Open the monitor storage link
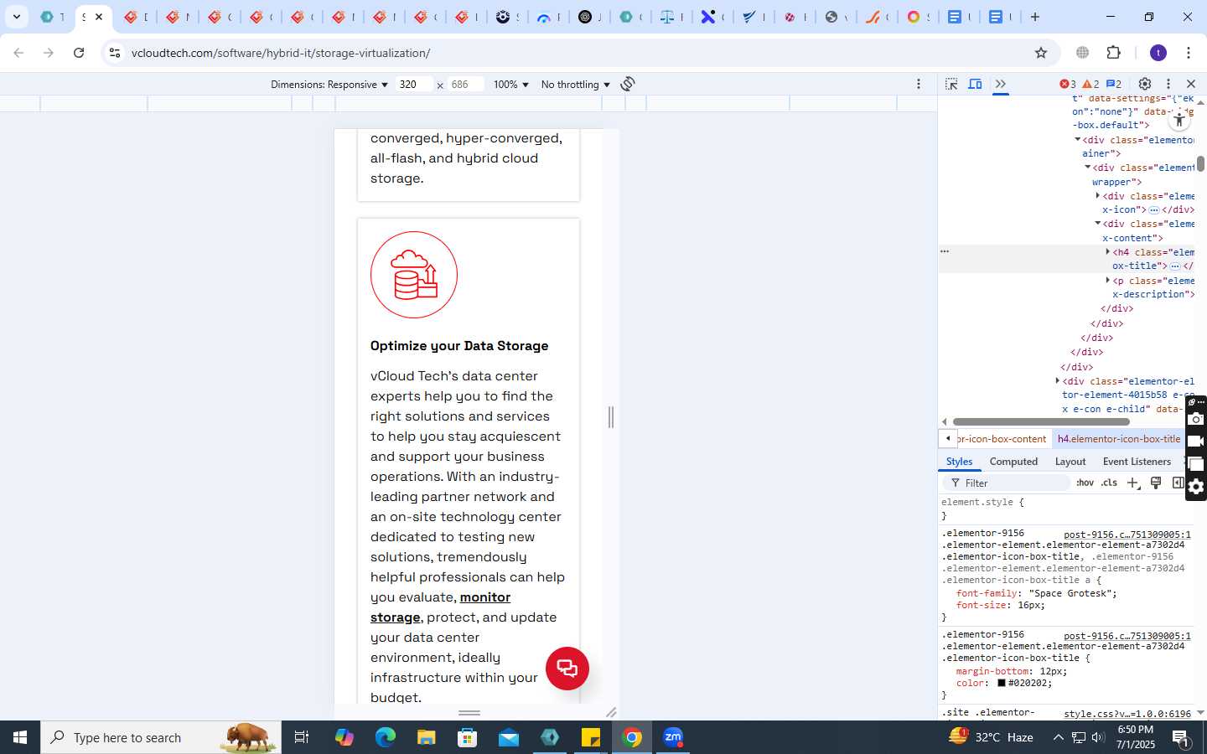Screen dimensions: 1207x754 tap(440, 607)
